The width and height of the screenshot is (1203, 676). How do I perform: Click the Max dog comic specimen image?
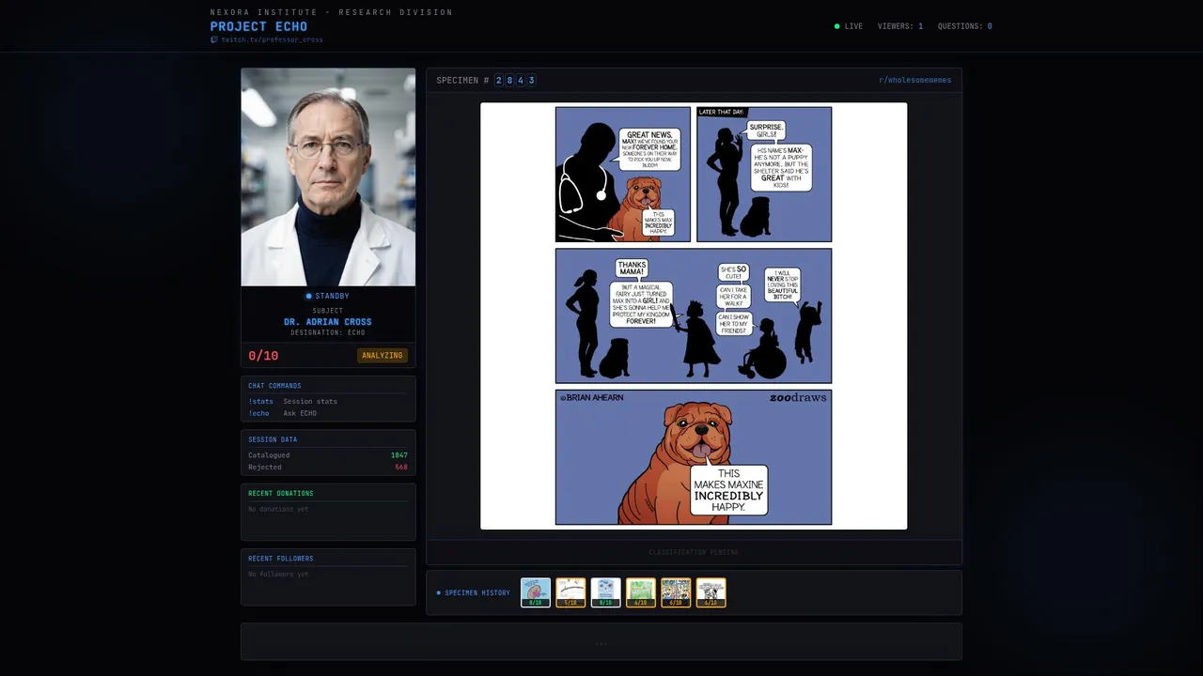click(x=694, y=315)
